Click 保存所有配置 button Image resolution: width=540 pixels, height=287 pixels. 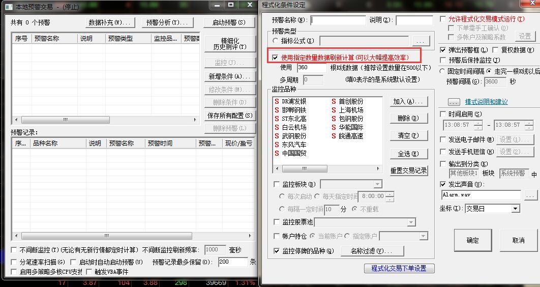[230, 116]
